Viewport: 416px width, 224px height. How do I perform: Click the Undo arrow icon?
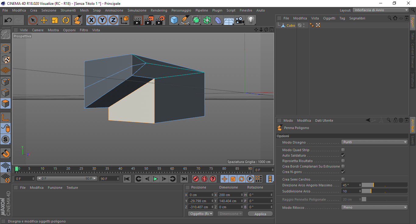tap(8, 20)
